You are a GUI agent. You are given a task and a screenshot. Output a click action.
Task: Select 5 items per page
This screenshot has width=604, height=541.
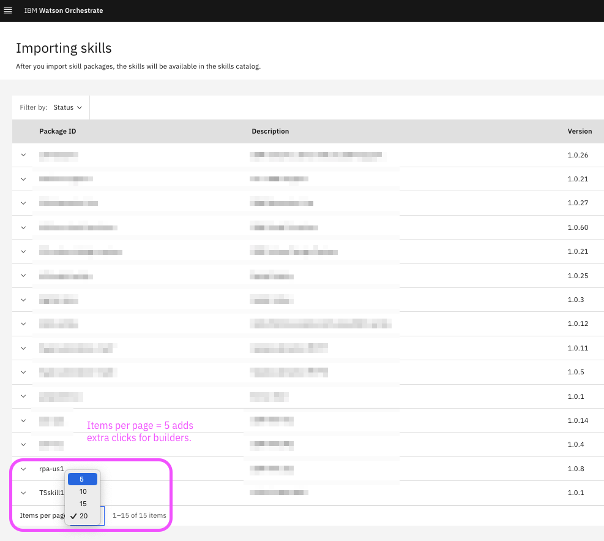click(x=82, y=479)
